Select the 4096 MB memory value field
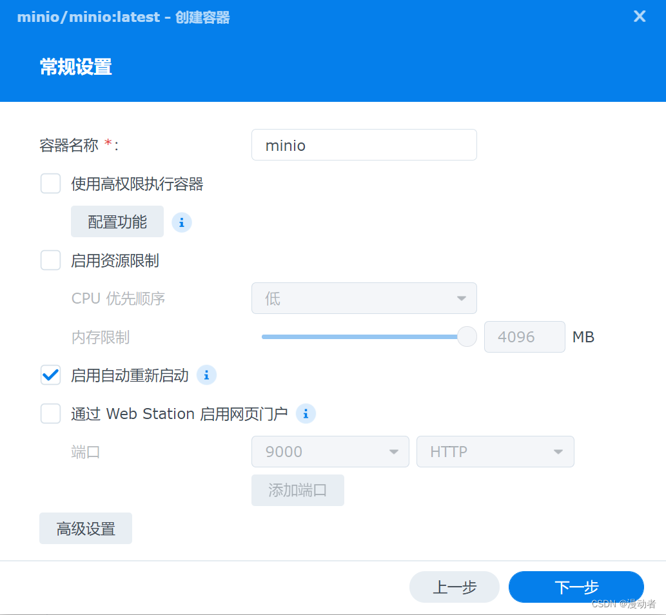The height and width of the screenshot is (615, 666). pyautogui.click(x=524, y=337)
